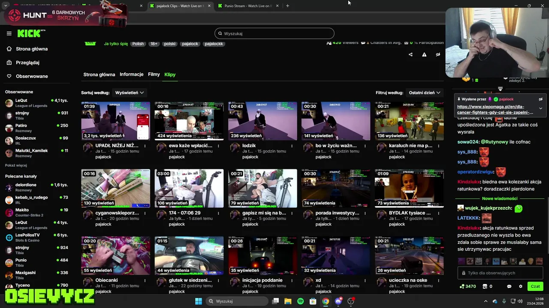Open the browser tab list chevron
The height and width of the screenshot is (308, 549).
click(x=6, y=6)
